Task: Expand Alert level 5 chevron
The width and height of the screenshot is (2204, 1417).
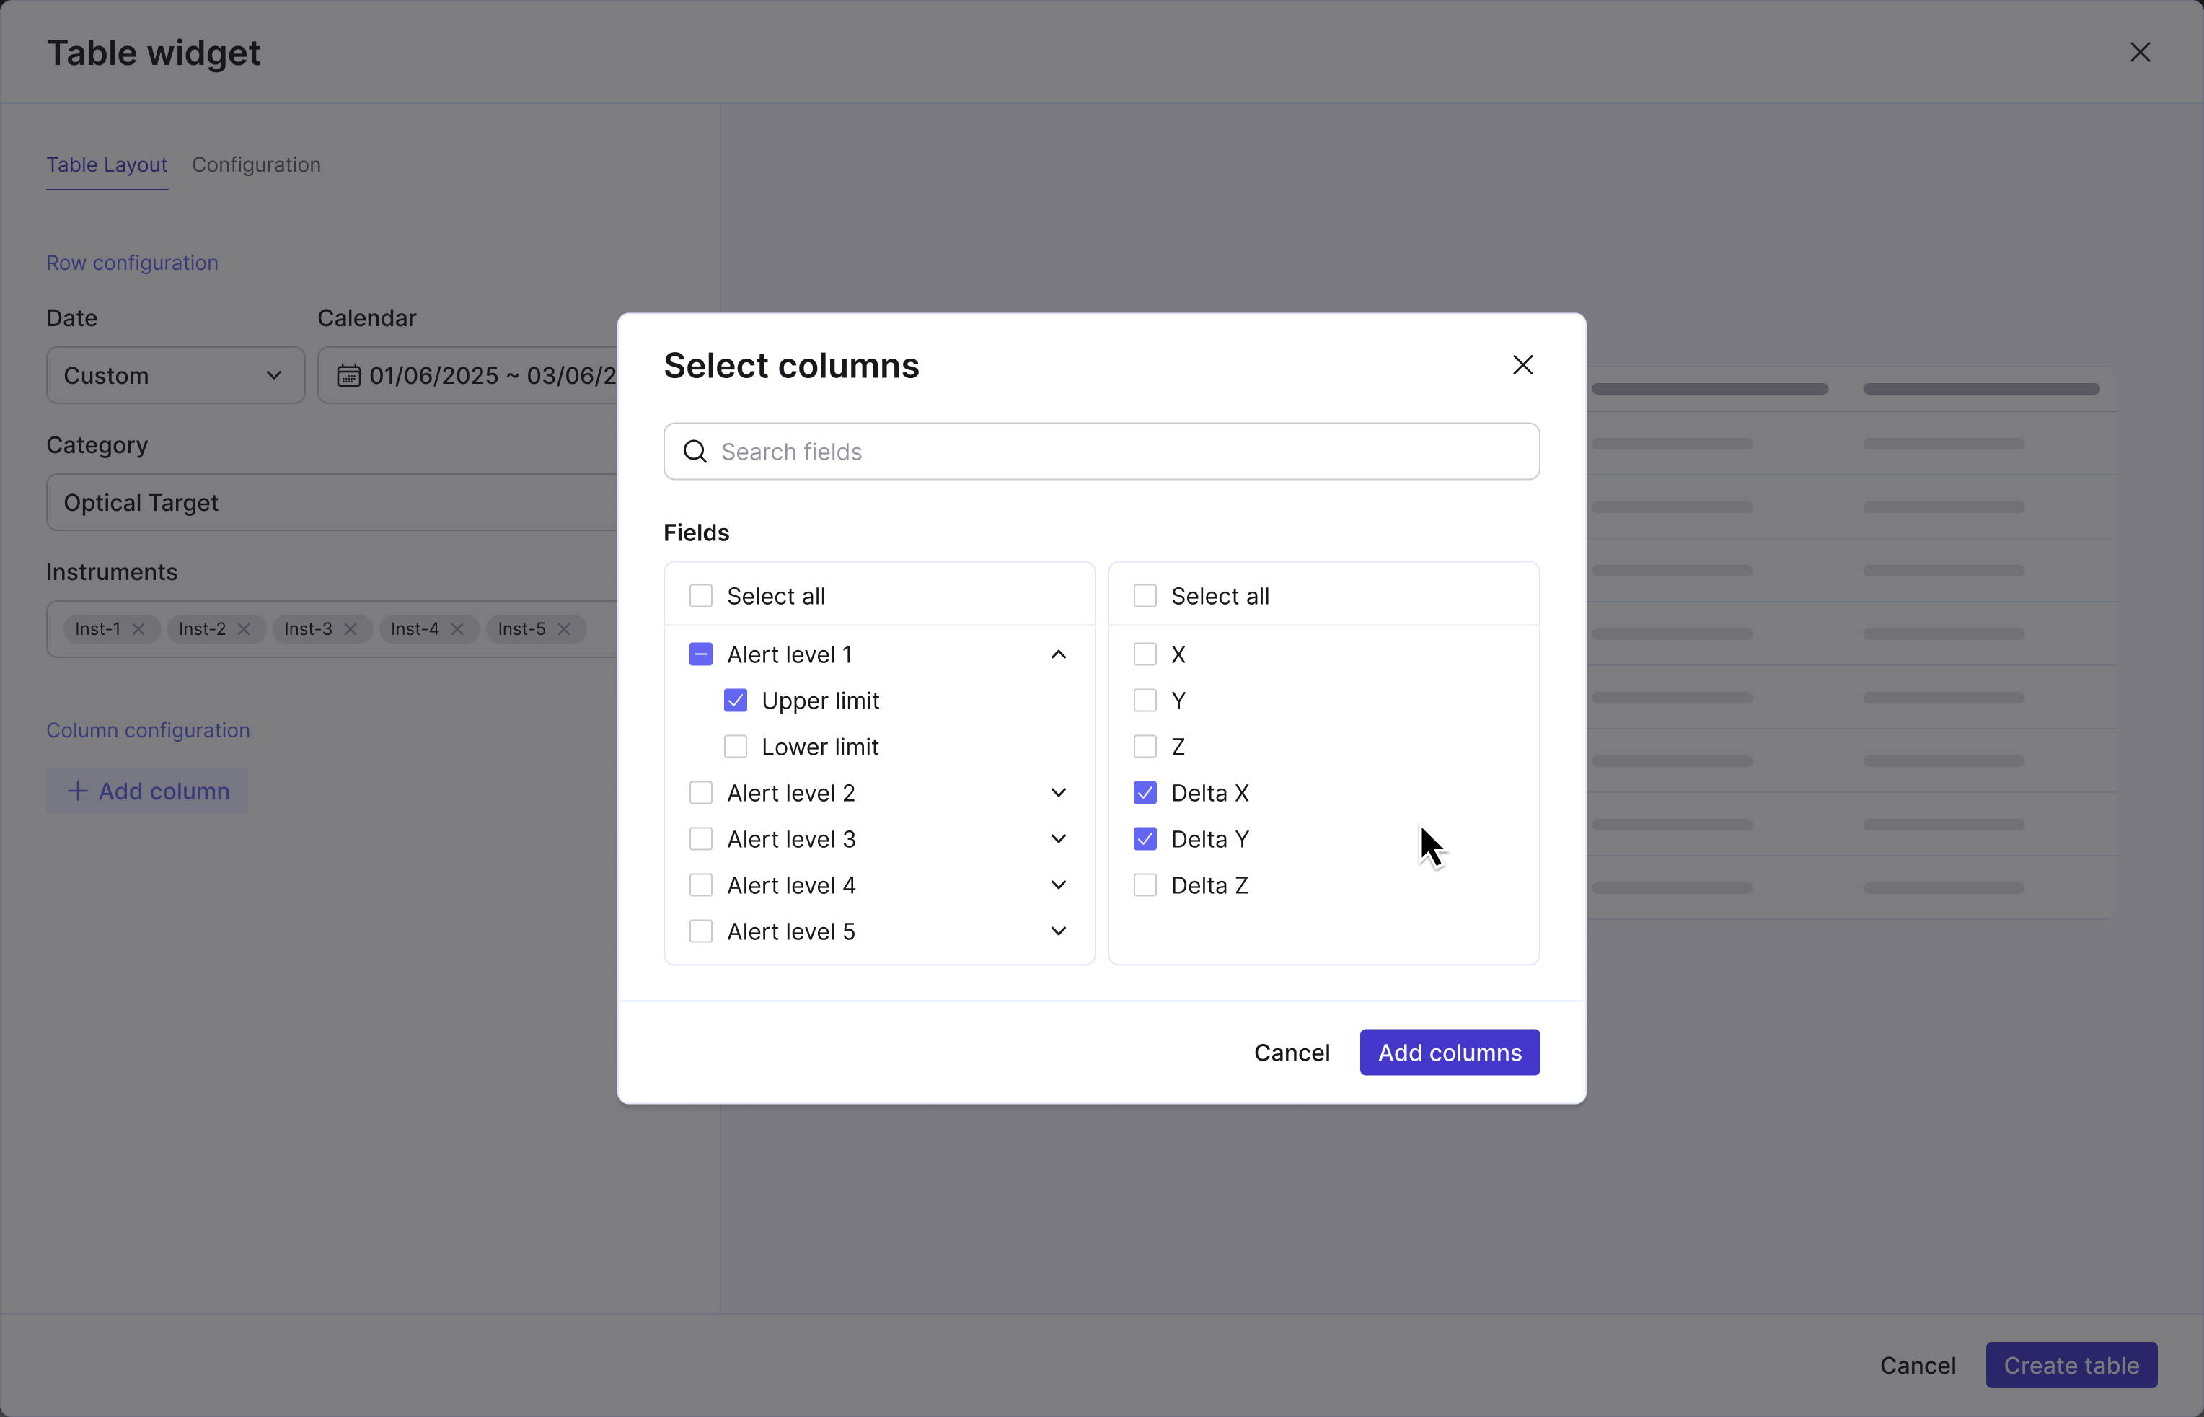Action: (1058, 931)
